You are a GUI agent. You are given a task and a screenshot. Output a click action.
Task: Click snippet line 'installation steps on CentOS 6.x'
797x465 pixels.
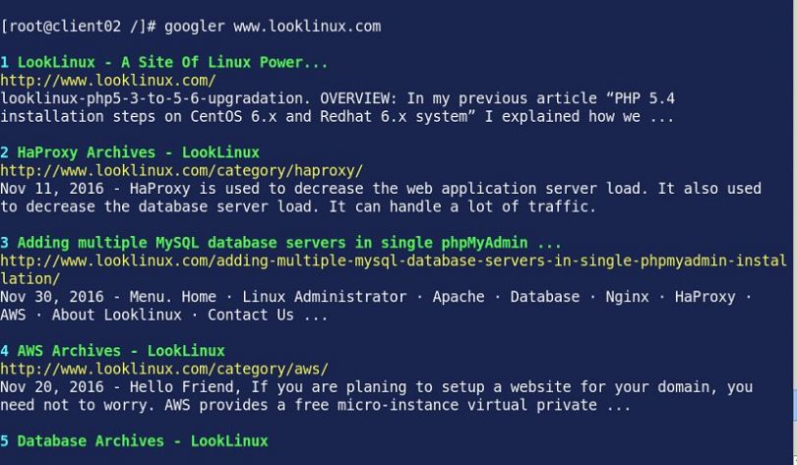(337, 117)
